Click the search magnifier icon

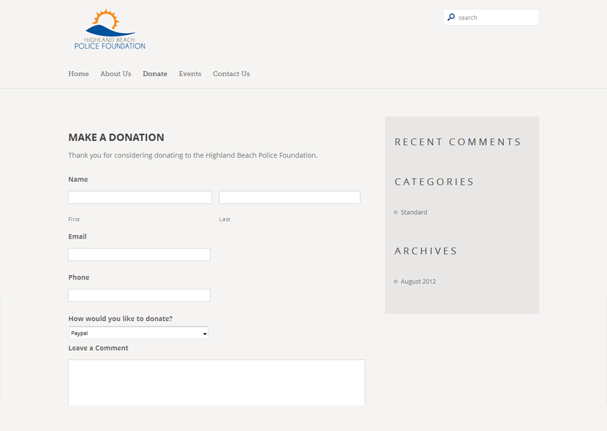[x=451, y=18]
